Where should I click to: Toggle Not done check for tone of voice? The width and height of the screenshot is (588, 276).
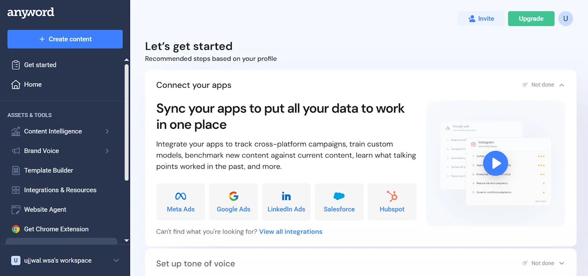pos(525,263)
